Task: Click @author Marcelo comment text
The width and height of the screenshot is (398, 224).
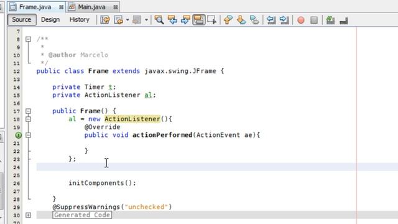Action: coord(78,55)
